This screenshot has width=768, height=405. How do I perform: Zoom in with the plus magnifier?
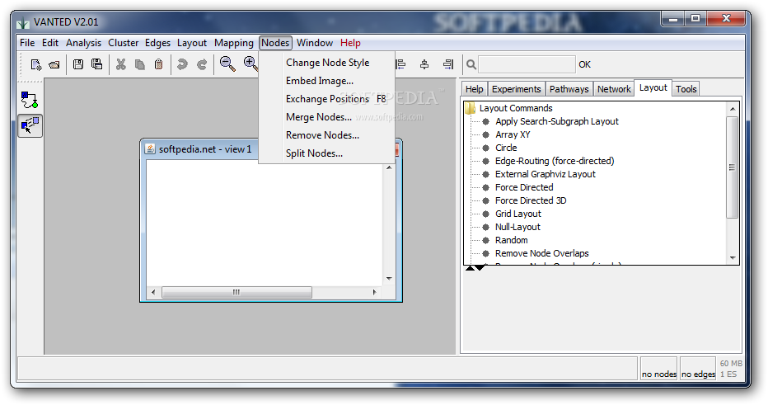pyautogui.click(x=251, y=64)
